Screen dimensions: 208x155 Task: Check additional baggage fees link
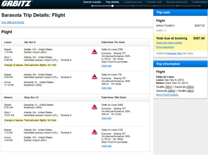(174, 53)
